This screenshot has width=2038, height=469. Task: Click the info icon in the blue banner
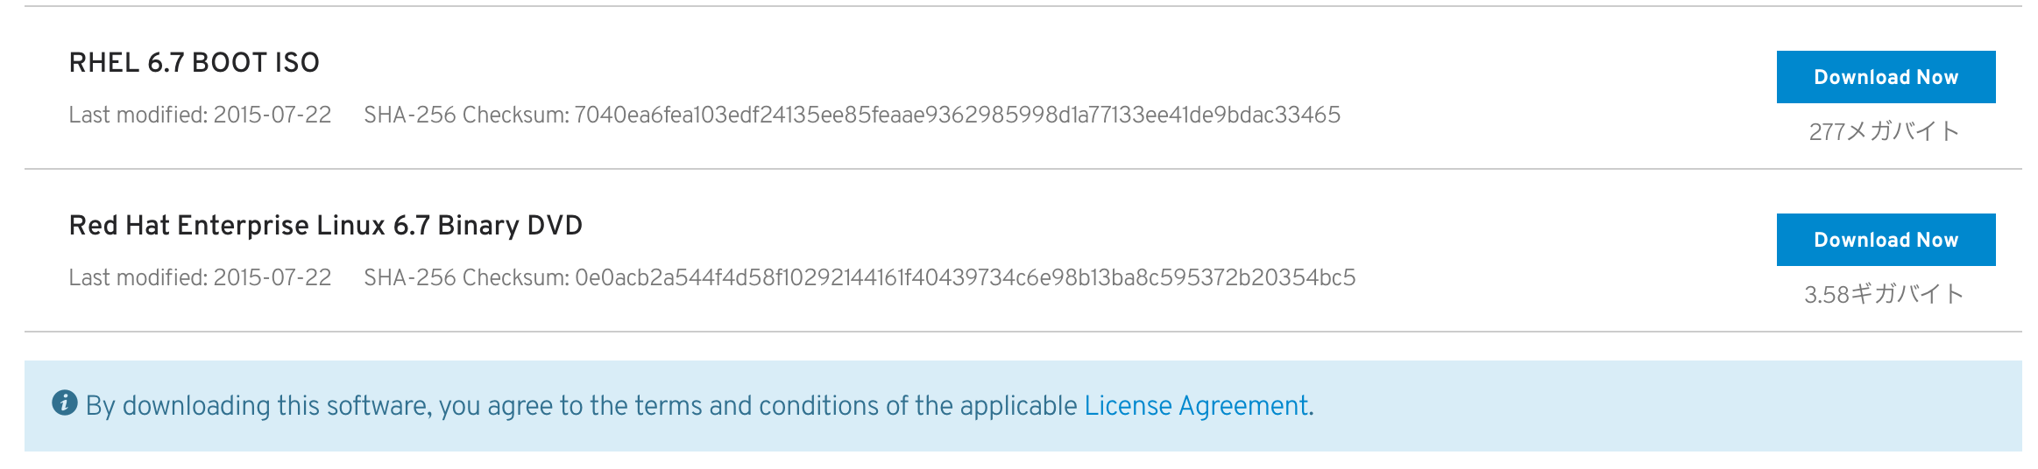65,403
